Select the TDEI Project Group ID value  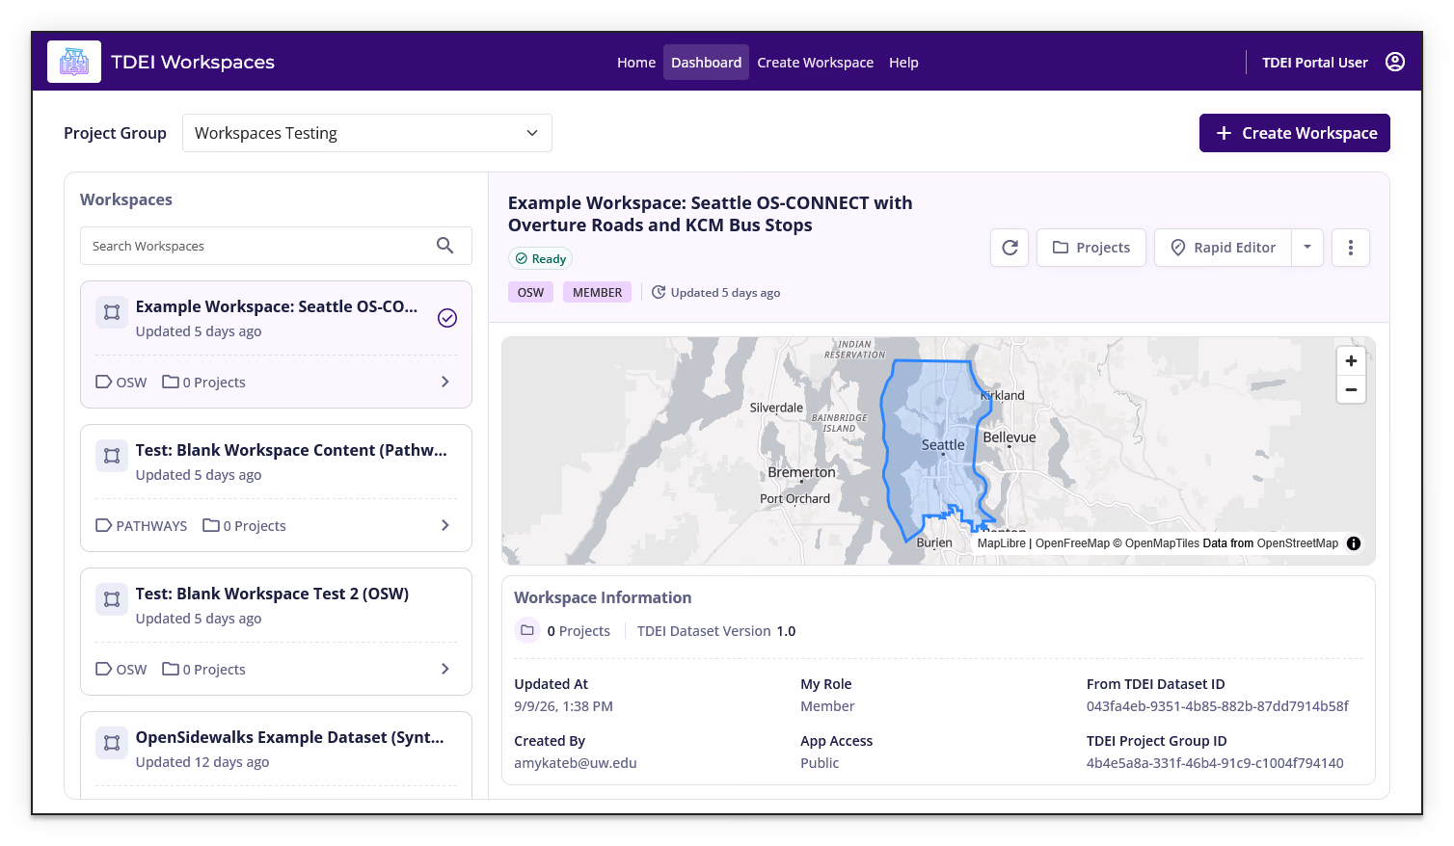pyautogui.click(x=1215, y=763)
